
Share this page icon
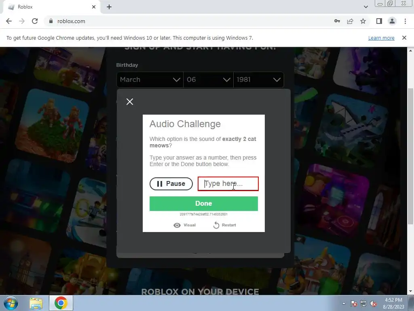click(x=350, y=21)
